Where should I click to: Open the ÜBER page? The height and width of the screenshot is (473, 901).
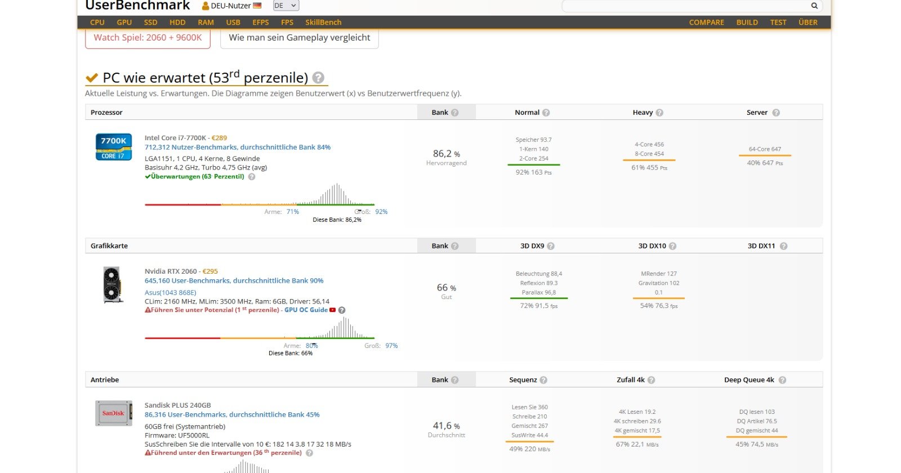click(808, 23)
